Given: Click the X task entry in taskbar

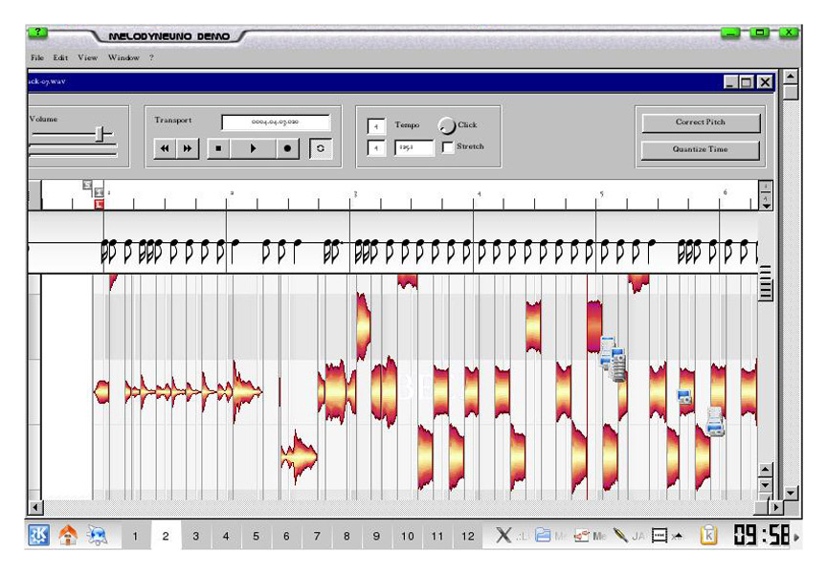Looking at the screenshot, I should [x=511, y=536].
